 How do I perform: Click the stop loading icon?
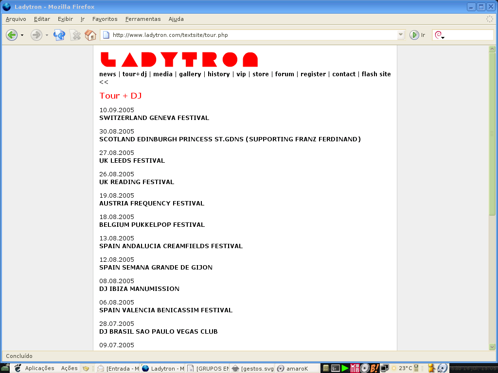point(75,35)
